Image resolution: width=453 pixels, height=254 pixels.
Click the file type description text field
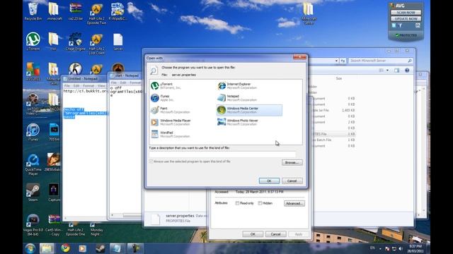[x=222, y=155]
